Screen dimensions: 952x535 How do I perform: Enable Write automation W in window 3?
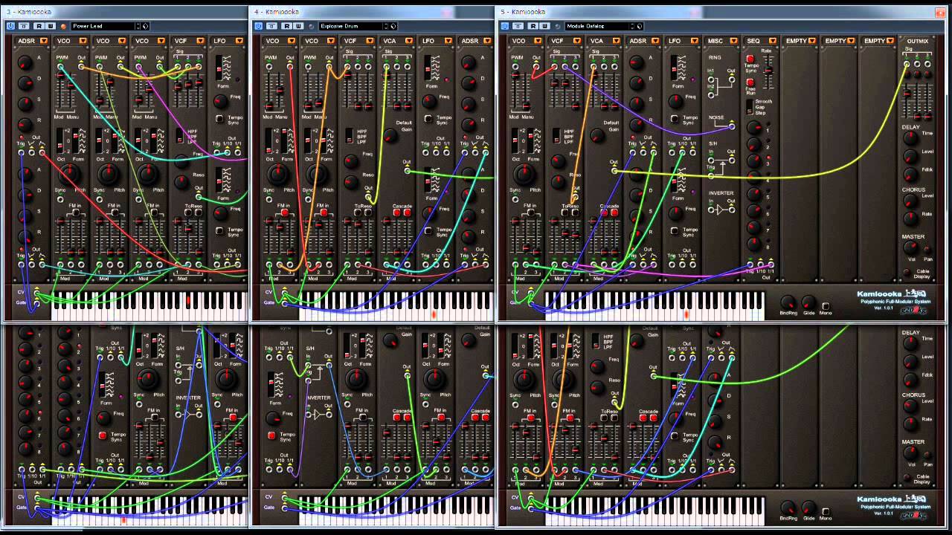(x=50, y=26)
